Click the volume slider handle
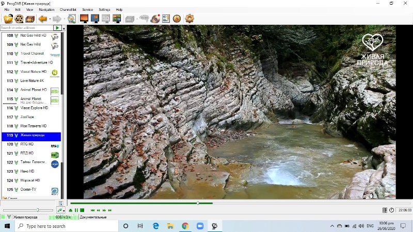Viewport: 413px width, 232px height. (x=38, y=210)
